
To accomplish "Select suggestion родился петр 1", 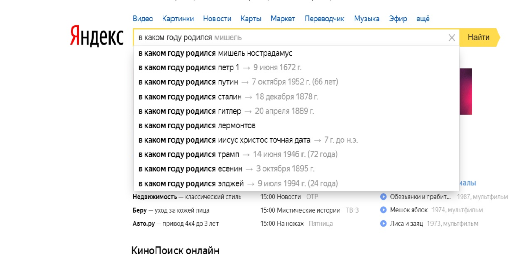I will [296, 67].
